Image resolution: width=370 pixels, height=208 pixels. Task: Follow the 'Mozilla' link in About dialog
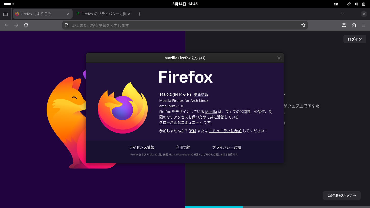pos(211,112)
